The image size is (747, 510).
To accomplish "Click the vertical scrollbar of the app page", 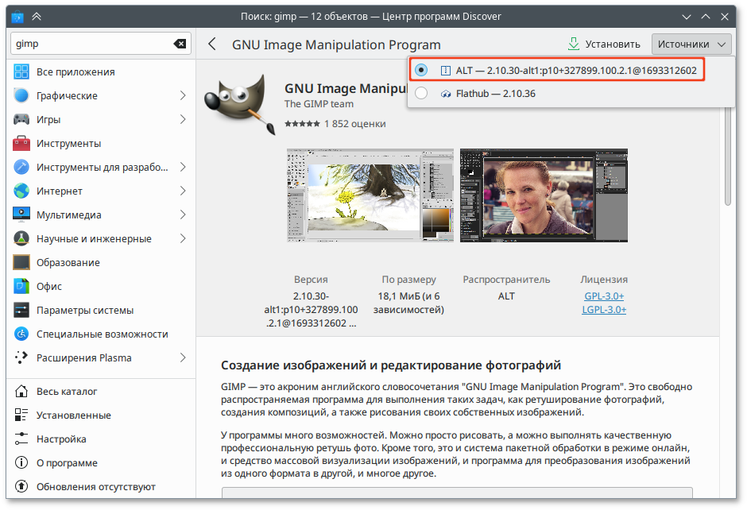I will (727, 159).
